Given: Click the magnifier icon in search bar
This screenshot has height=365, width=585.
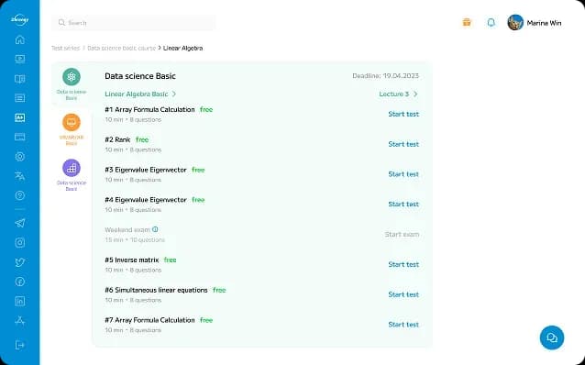Looking at the screenshot, I should [61, 23].
